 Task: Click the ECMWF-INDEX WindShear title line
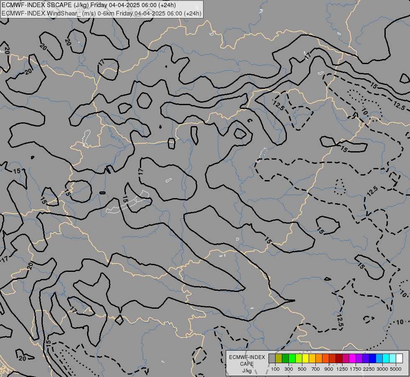pyautogui.click(x=101, y=13)
